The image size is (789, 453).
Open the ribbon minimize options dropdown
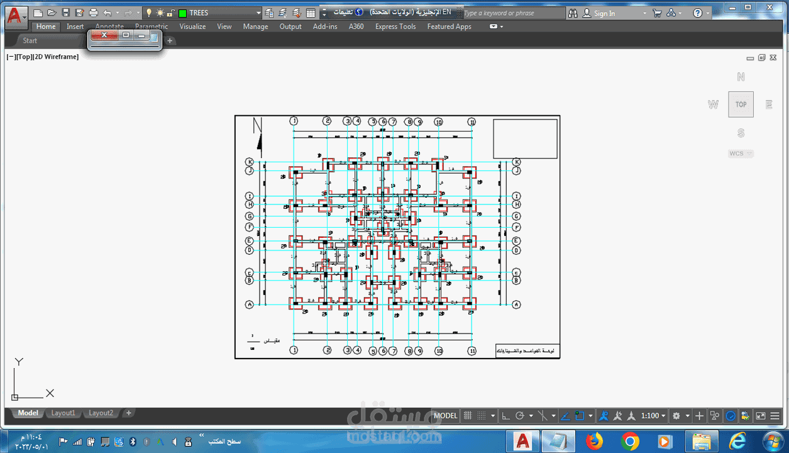coord(501,26)
